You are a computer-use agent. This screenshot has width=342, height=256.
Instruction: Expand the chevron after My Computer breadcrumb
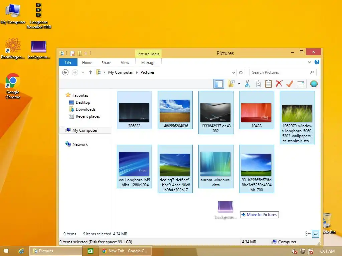[137, 72]
